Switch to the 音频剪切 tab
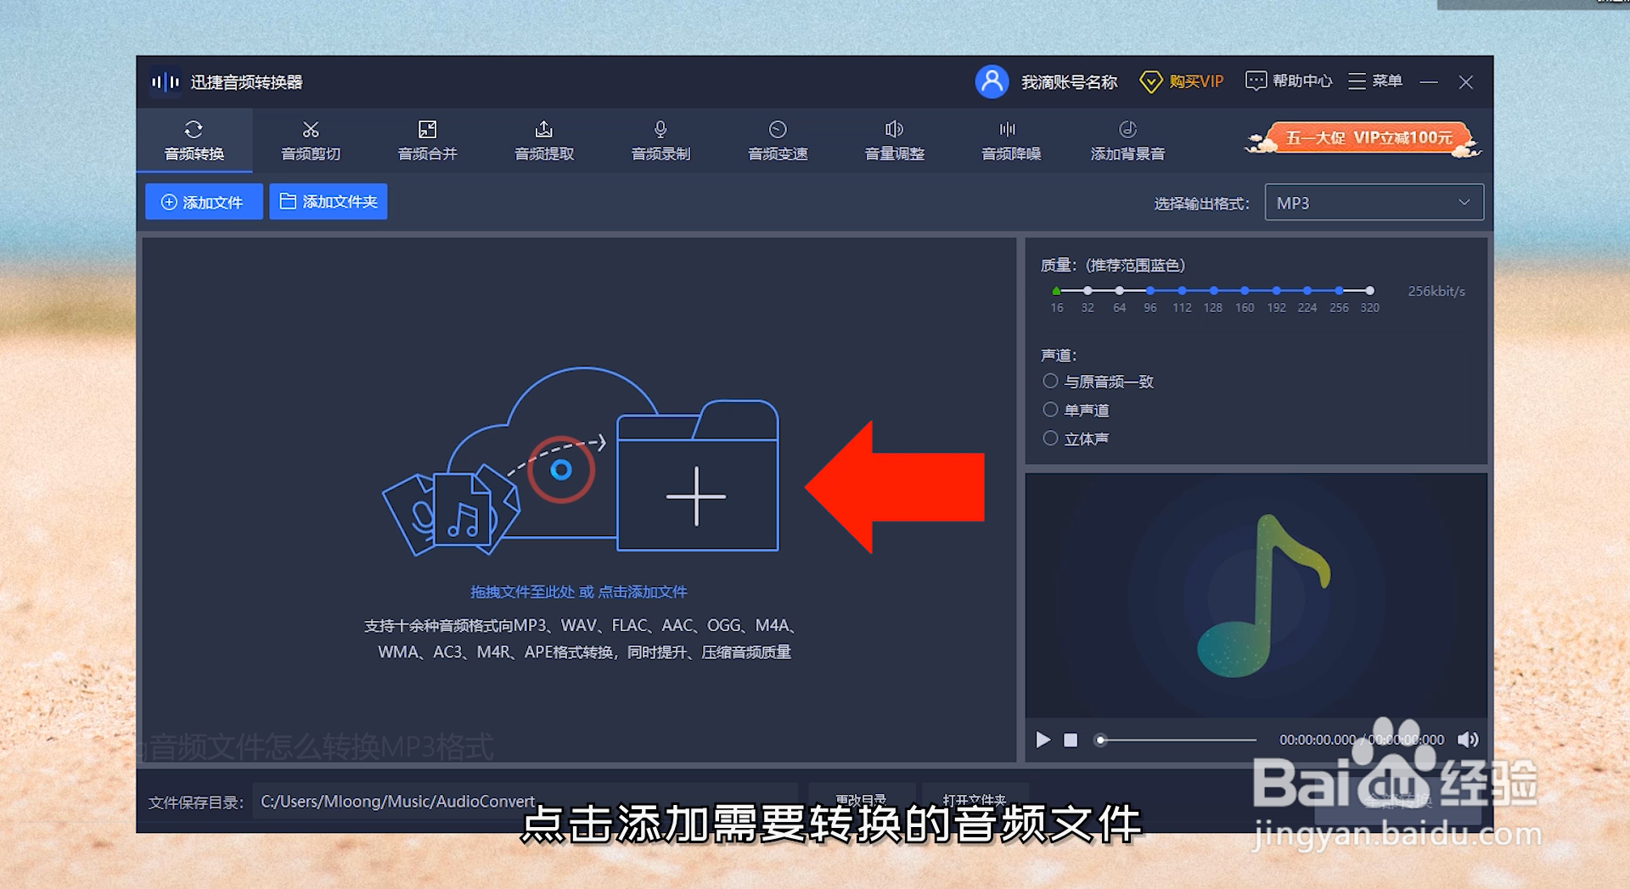This screenshot has height=889, width=1630. (311, 141)
